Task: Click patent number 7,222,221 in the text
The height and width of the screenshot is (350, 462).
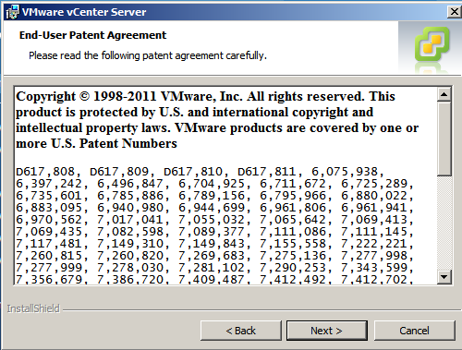Action: click(374, 244)
